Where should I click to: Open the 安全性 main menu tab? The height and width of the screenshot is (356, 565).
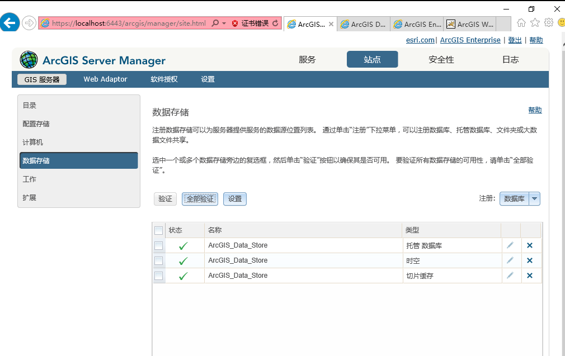click(441, 59)
